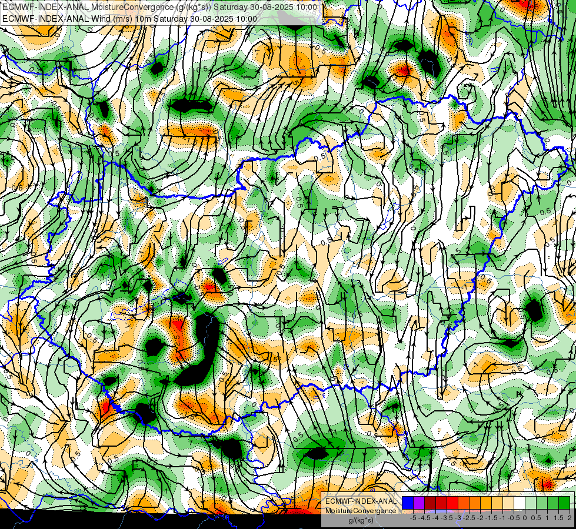Click the -1 legend tick label
The height and width of the screenshot is (529, 576).
[x=502, y=518]
